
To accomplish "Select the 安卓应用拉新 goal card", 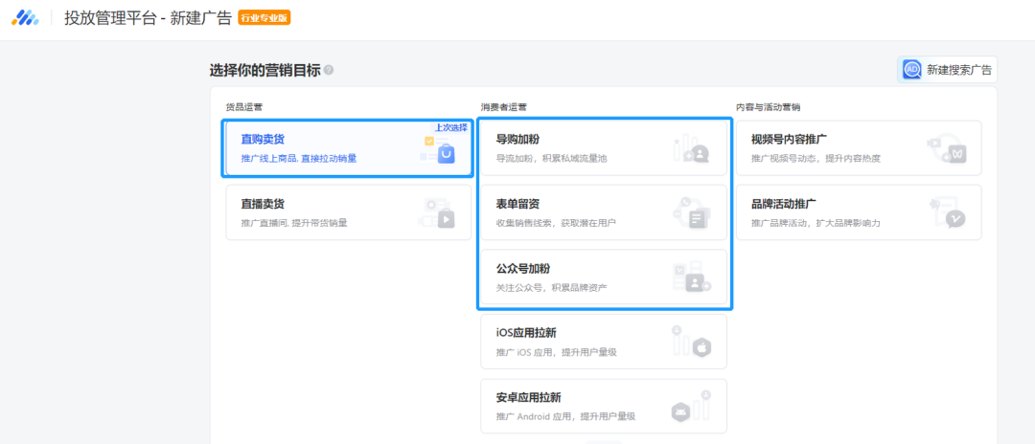I will 604,406.
